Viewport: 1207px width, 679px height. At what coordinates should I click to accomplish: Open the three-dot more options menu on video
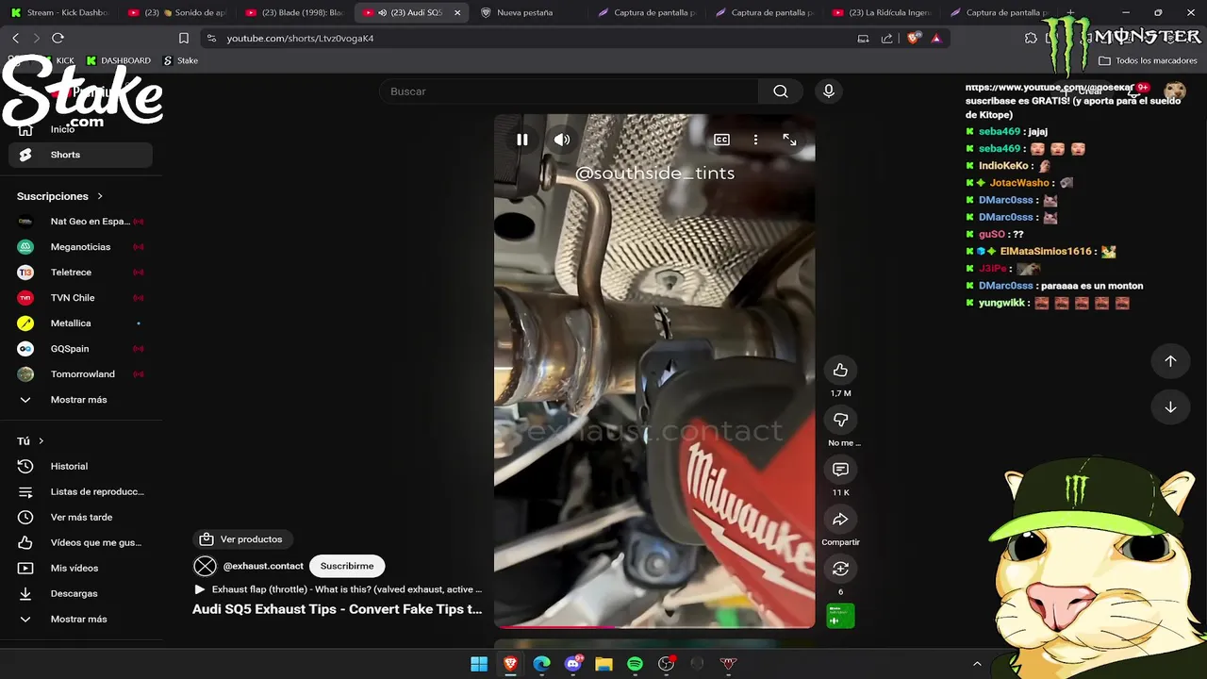[755, 140]
